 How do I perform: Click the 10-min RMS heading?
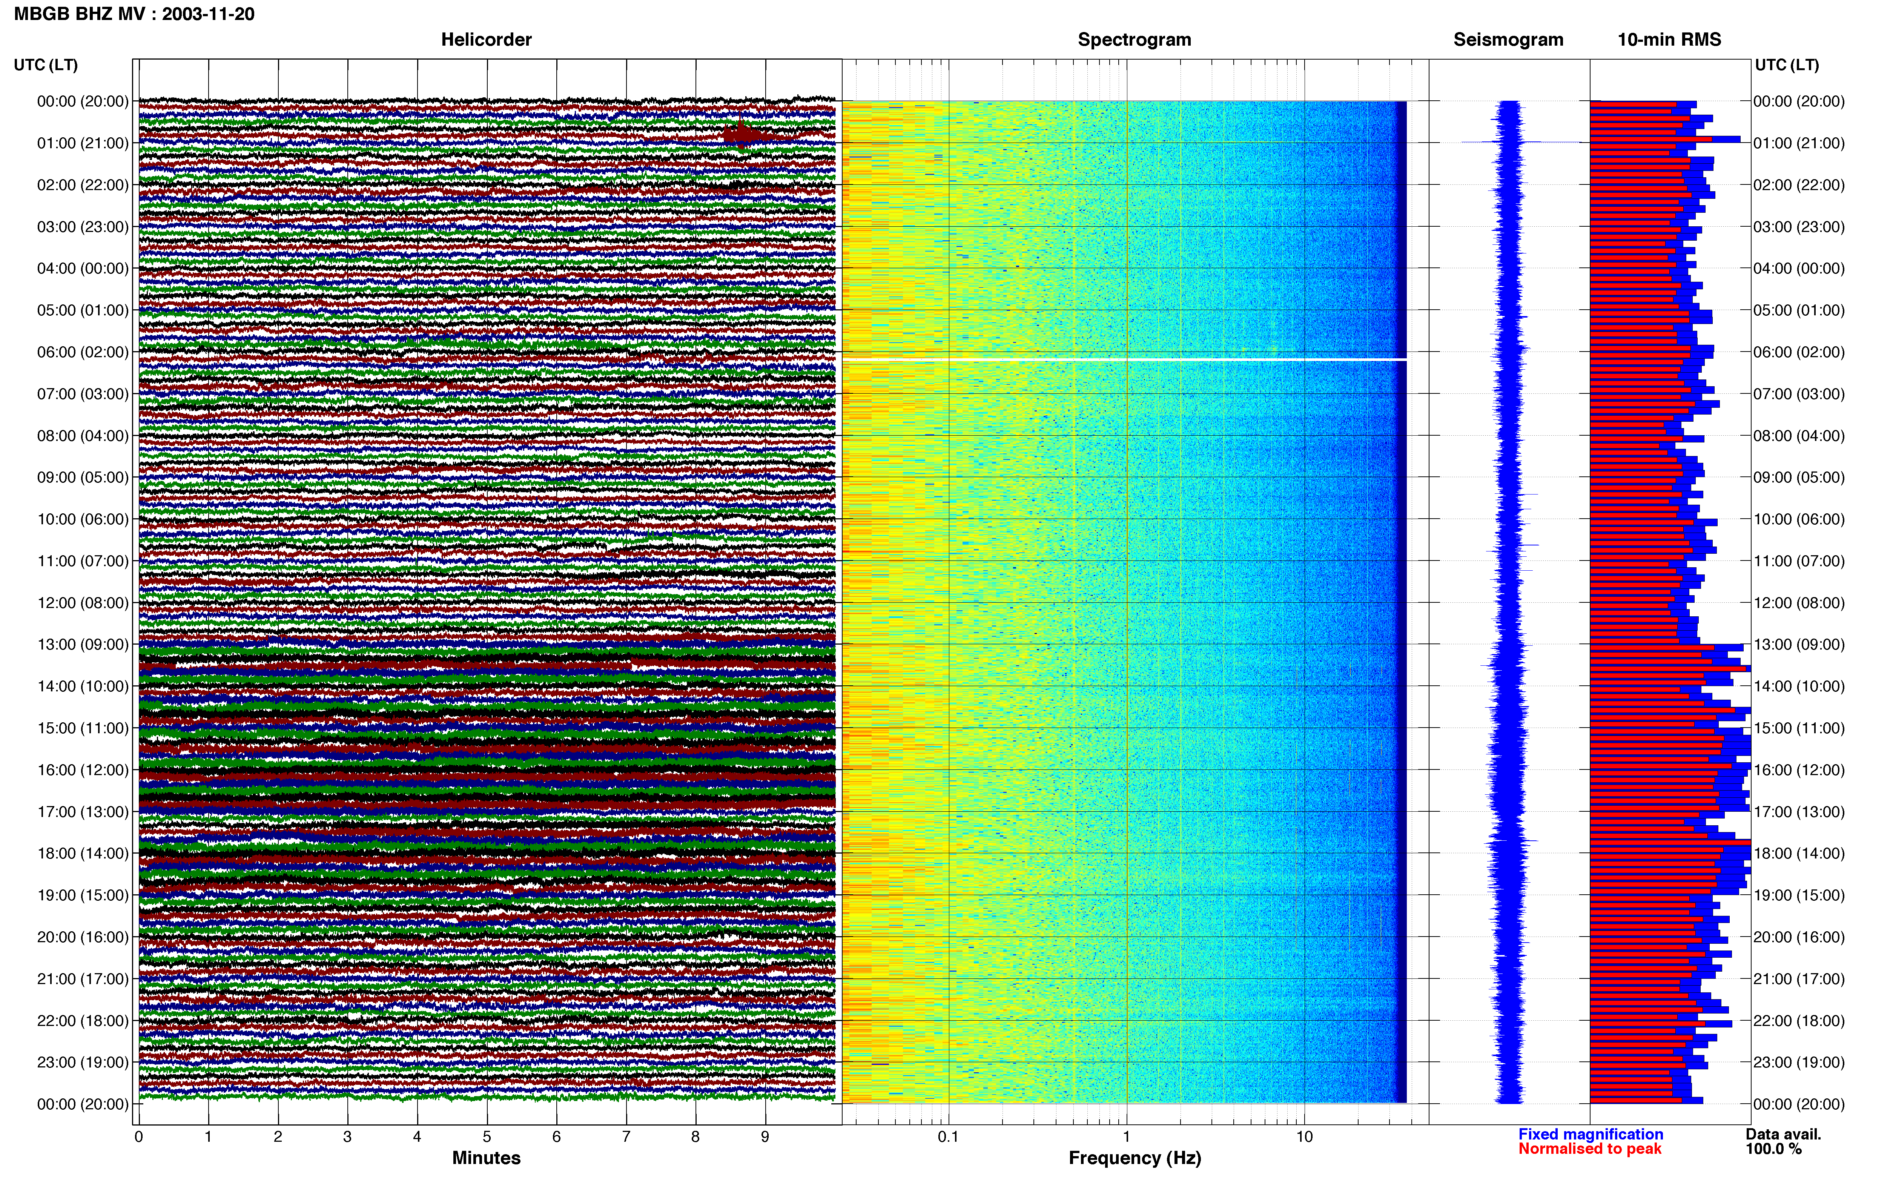1669,40
